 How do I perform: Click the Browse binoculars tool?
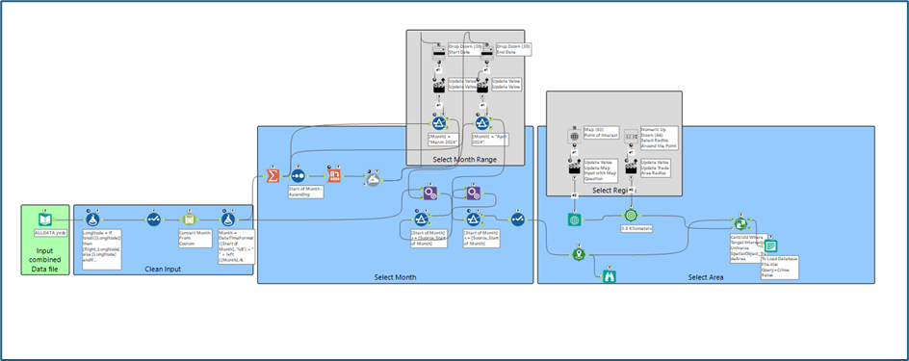(609, 276)
